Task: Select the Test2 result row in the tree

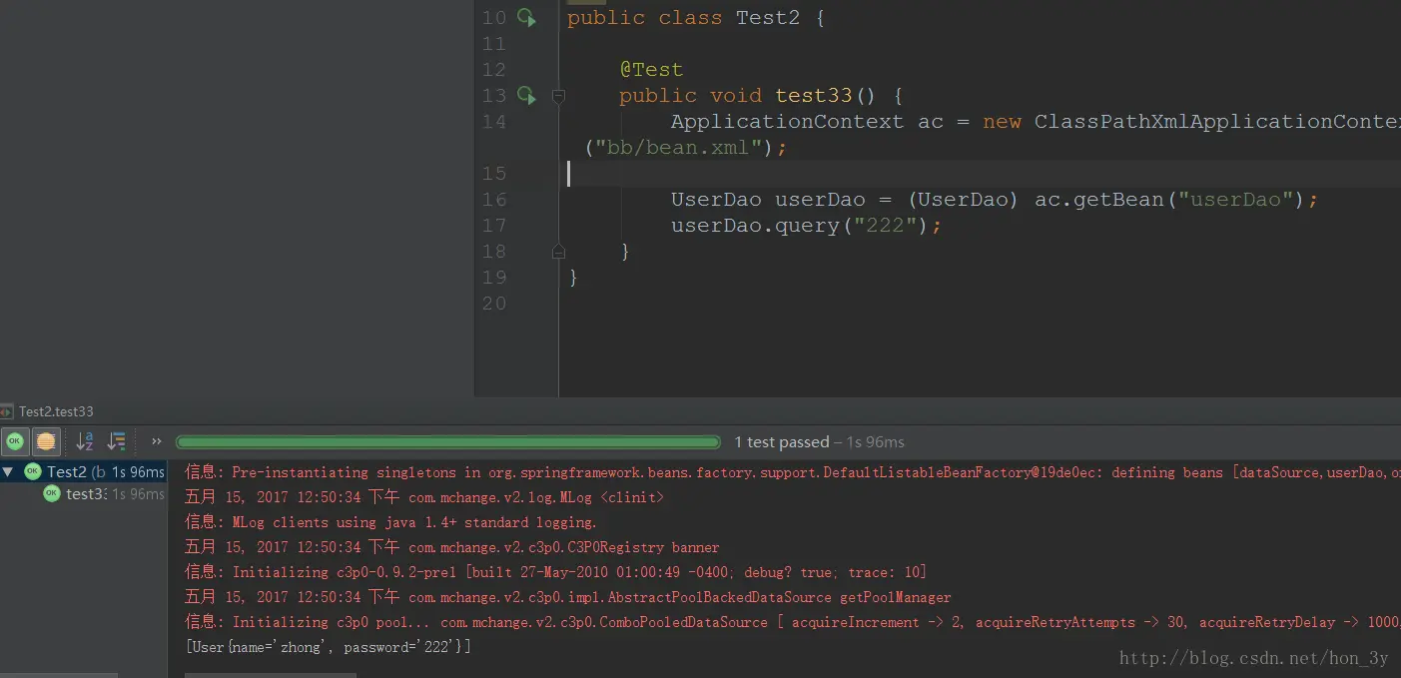Action: point(84,472)
